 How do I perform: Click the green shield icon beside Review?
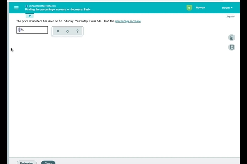click(x=189, y=8)
